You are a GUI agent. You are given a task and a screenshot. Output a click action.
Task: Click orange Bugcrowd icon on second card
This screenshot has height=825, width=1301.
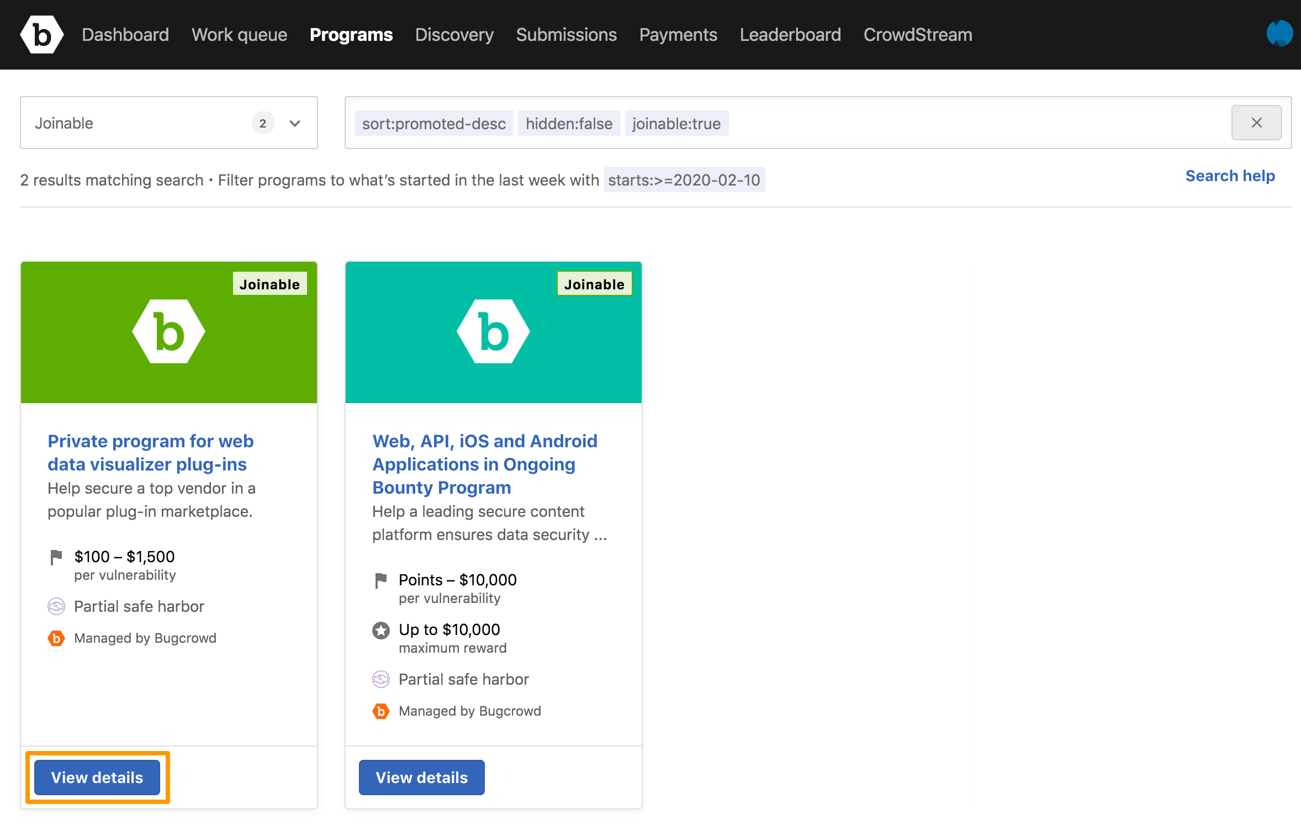coord(380,711)
